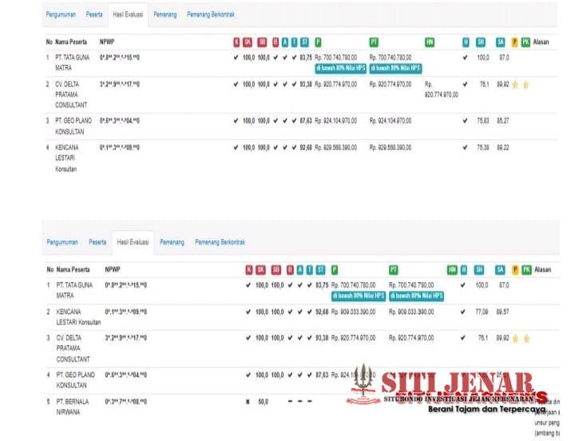Viewport: 575px width, 441px height.
Task: Click the first gold star for CV. Delta Pratama in the top table
Action: click(x=515, y=84)
